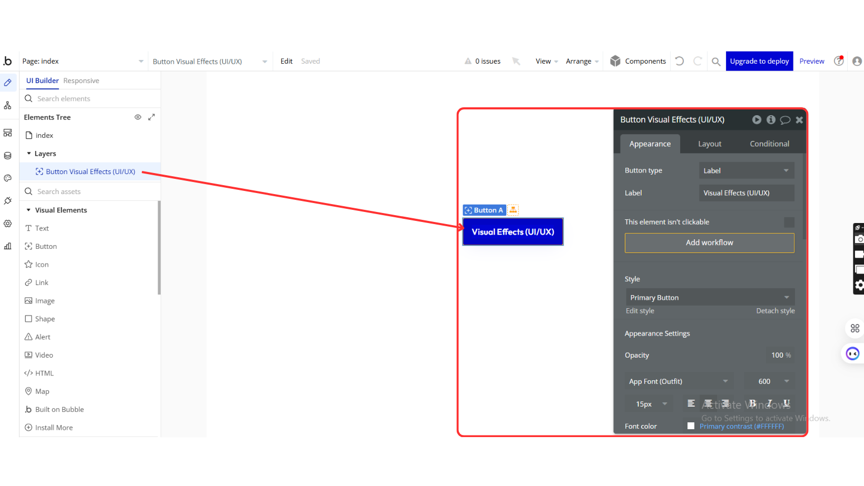Collapse the Visual Elements section
This screenshot has height=486, width=864.
28,210
